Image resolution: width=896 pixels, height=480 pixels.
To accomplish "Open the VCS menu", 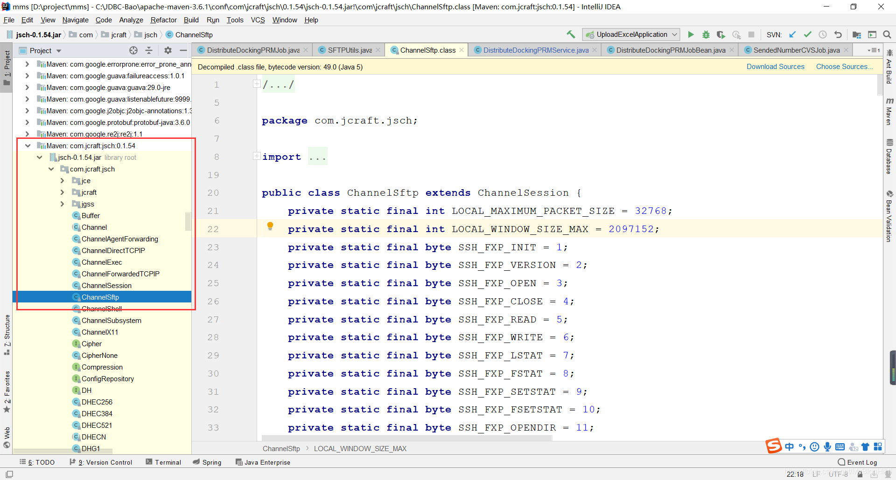I will (258, 20).
